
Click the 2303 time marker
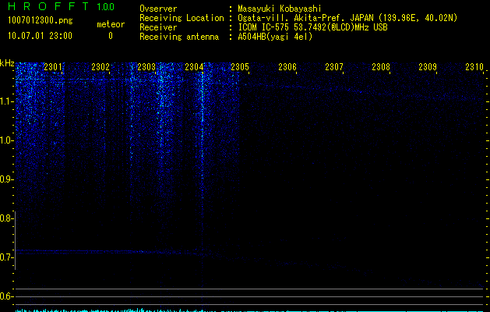(x=146, y=66)
